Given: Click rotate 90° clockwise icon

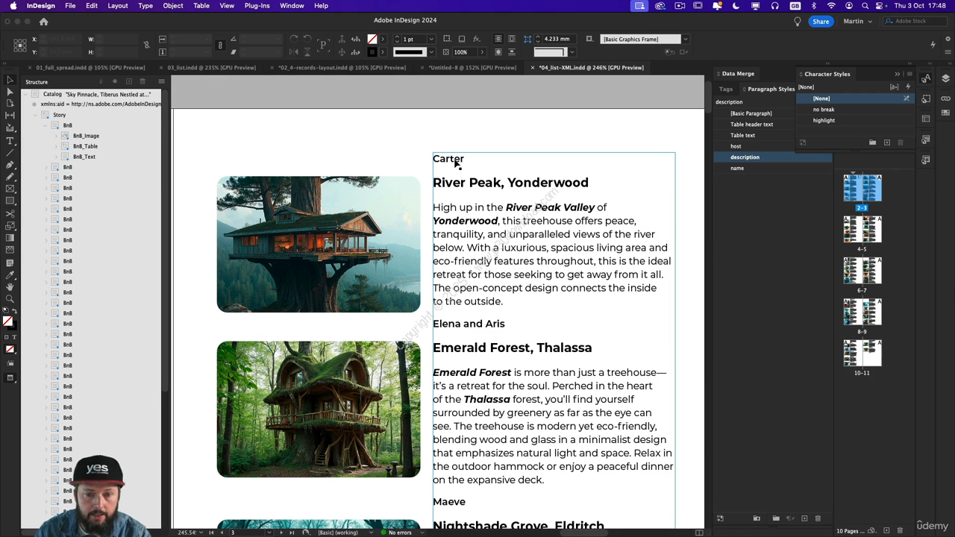Looking at the screenshot, I should (x=294, y=39).
